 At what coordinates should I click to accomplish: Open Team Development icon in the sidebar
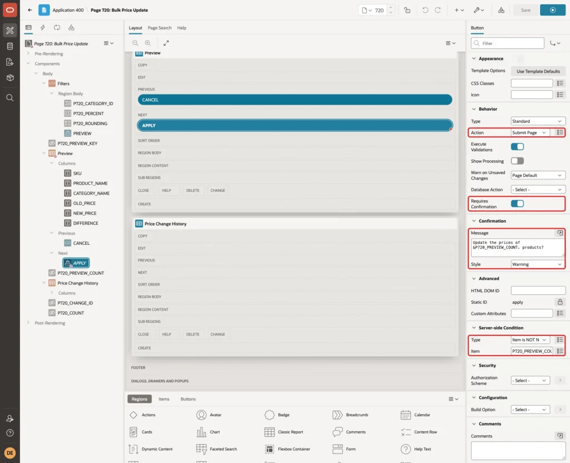[x=10, y=62]
